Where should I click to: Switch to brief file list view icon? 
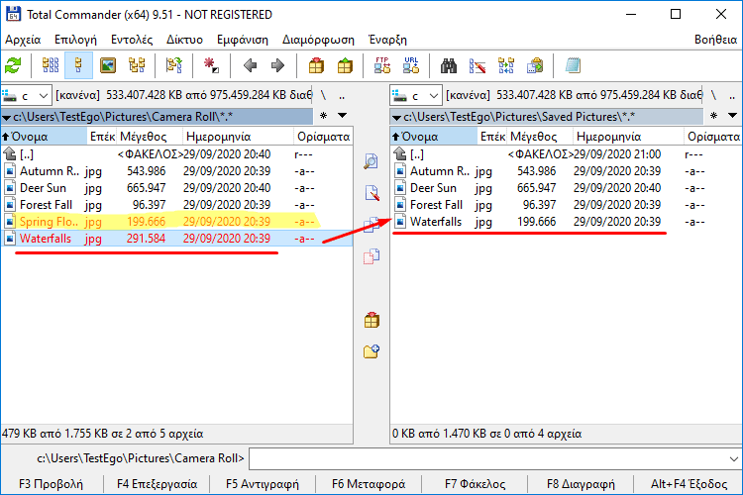tap(51, 65)
